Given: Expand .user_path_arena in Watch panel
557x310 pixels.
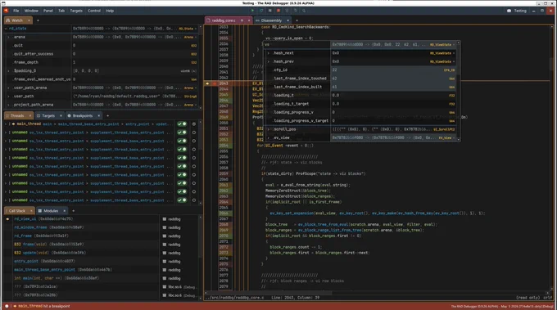Looking at the screenshot, I should 8,88.
